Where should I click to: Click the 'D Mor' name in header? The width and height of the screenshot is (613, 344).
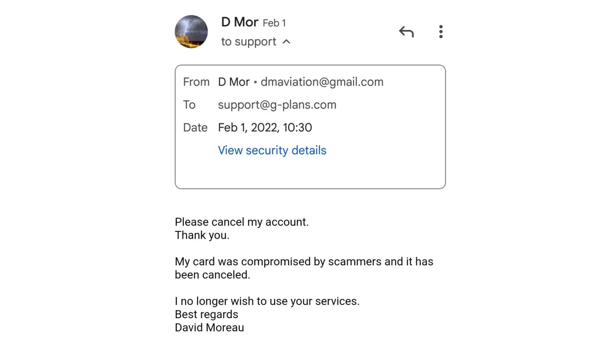pos(240,22)
